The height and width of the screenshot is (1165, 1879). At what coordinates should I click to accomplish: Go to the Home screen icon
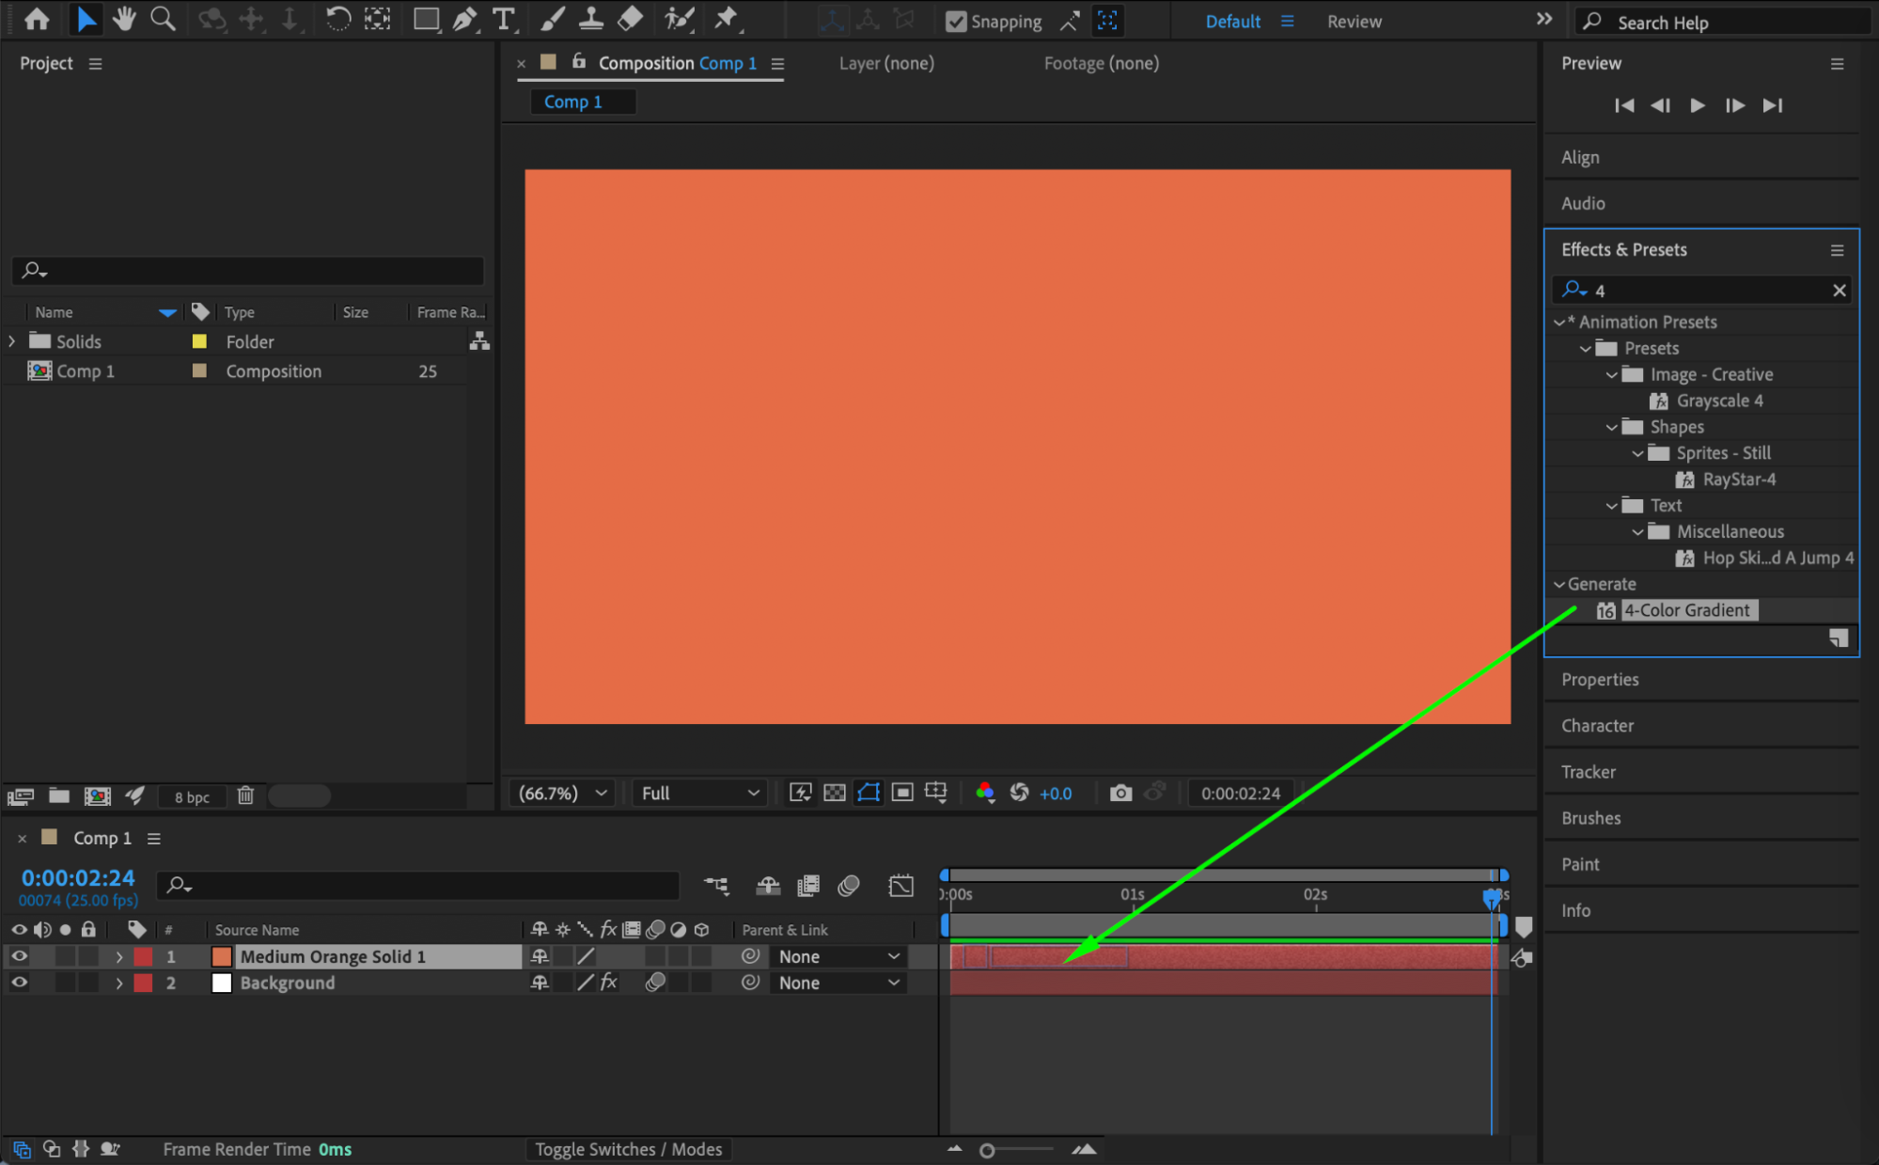click(x=37, y=19)
